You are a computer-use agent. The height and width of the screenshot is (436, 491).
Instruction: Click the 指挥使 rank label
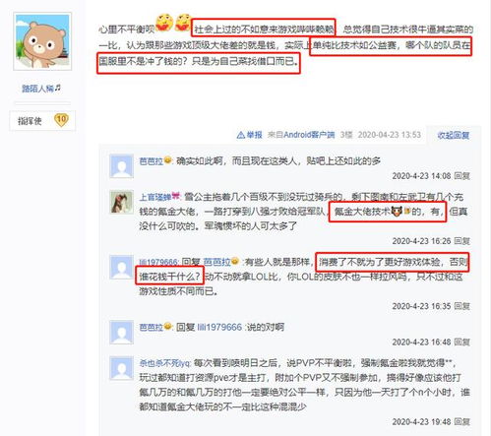pos(30,121)
